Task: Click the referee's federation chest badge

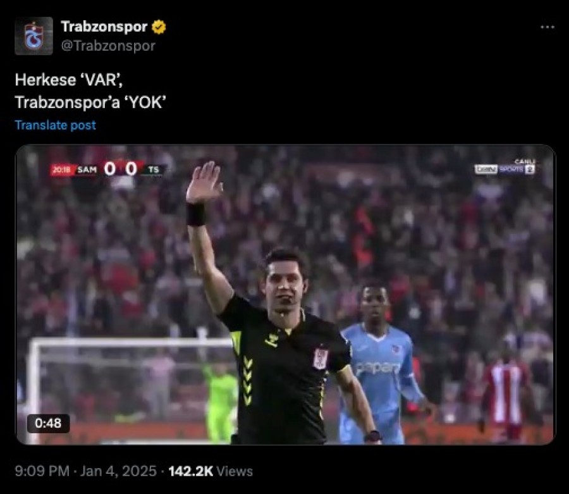Action: click(321, 359)
